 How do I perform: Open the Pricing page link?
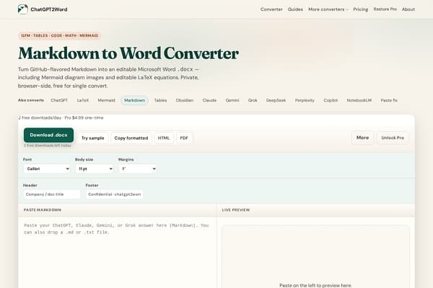pos(360,9)
